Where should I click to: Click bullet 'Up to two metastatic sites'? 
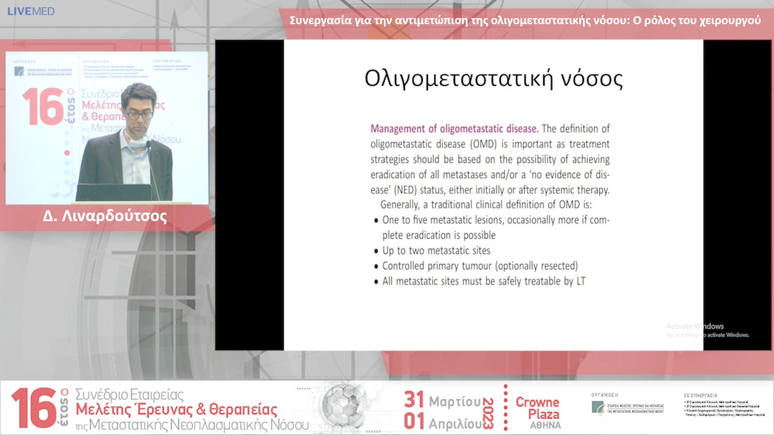click(x=436, y=250)
